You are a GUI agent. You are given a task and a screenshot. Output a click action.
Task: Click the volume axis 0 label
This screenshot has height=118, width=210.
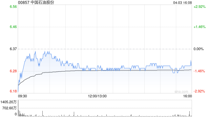[16, 114]
